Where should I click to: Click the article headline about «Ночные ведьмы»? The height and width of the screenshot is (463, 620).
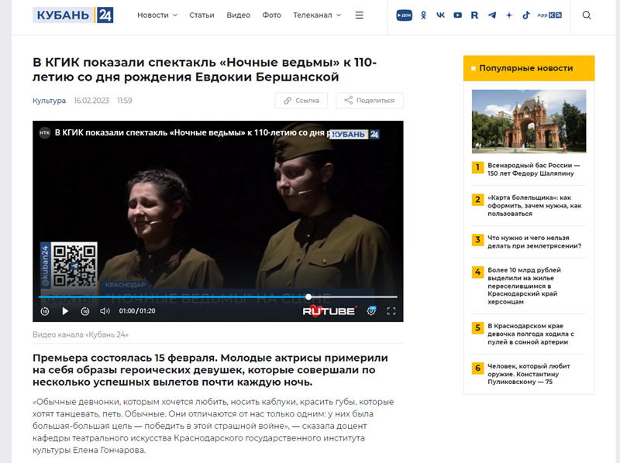[x=205, y=70]
